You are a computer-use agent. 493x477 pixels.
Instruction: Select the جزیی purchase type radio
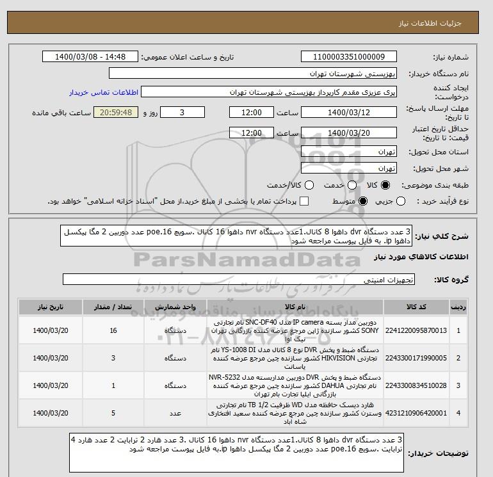401,201
